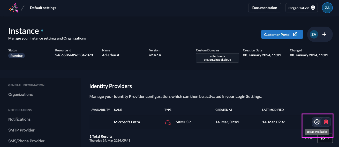Click the teal dot next to Instance

click(x=42, y=30)
